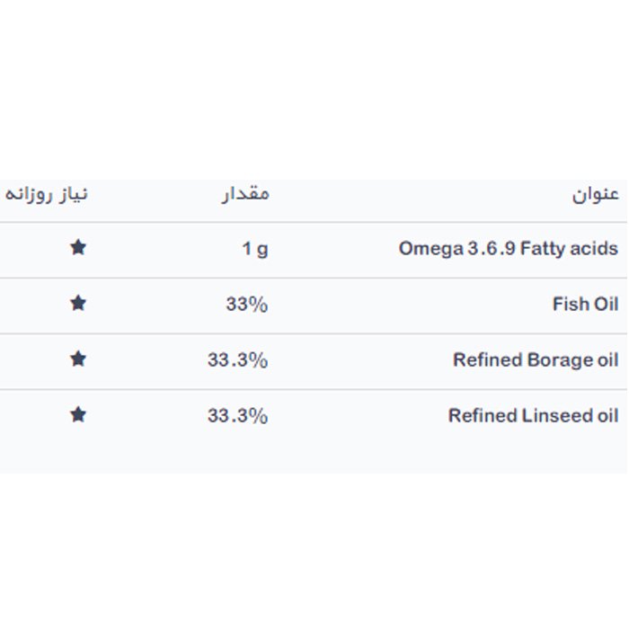Click the مقدار column header
629x629 pixels.
pos(244,195)
